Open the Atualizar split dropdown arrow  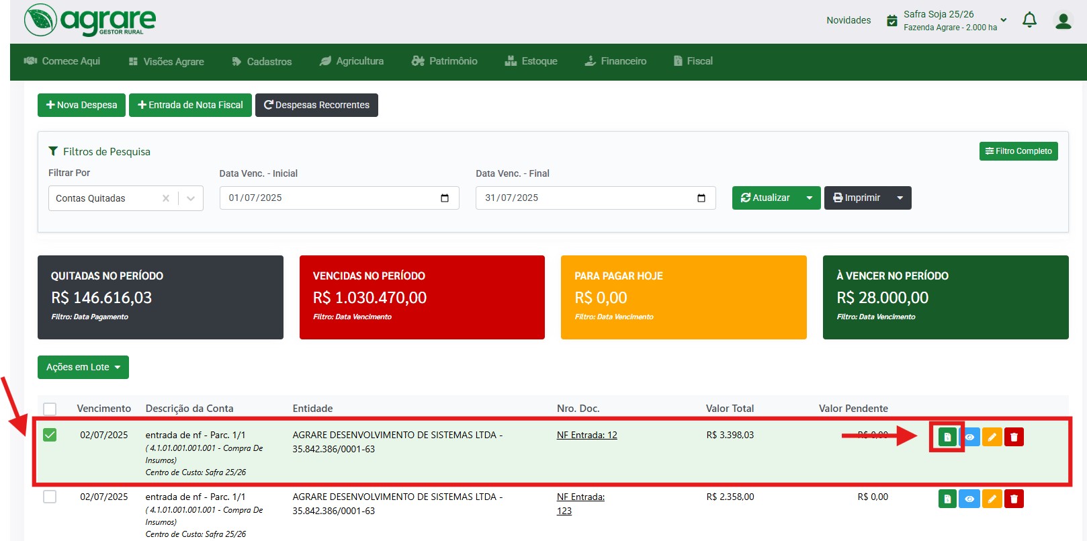coord(810,198)
